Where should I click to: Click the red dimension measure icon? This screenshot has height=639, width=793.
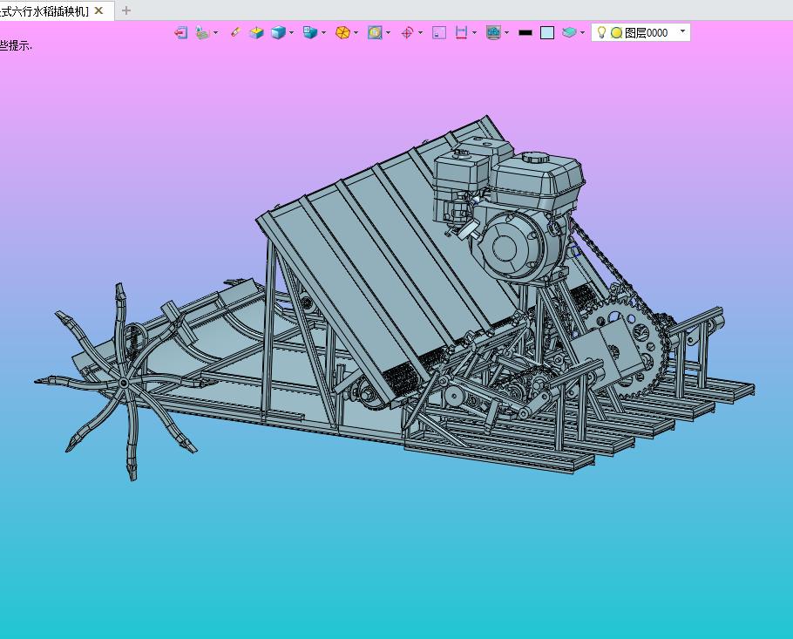[461, 32]
